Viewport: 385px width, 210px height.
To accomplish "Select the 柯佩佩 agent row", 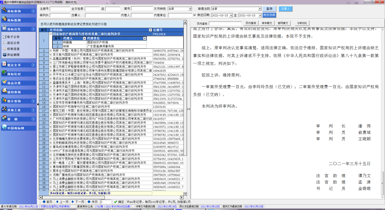I will coord(100,42).
